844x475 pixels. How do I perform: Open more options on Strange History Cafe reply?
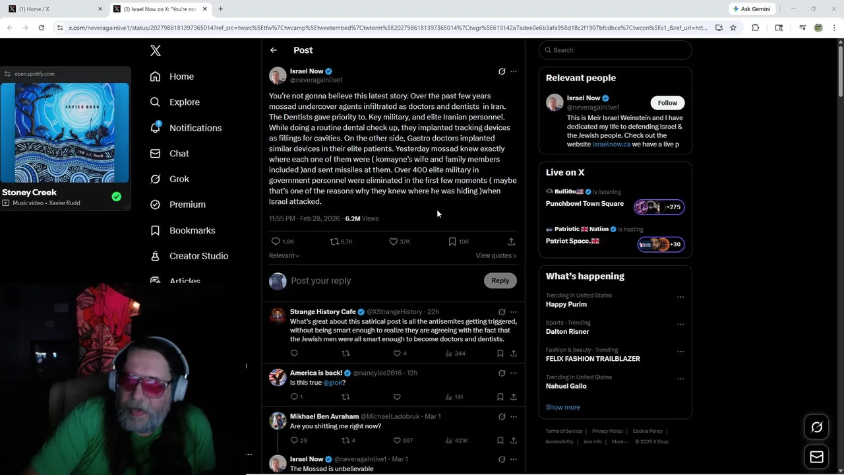[514, 312]
